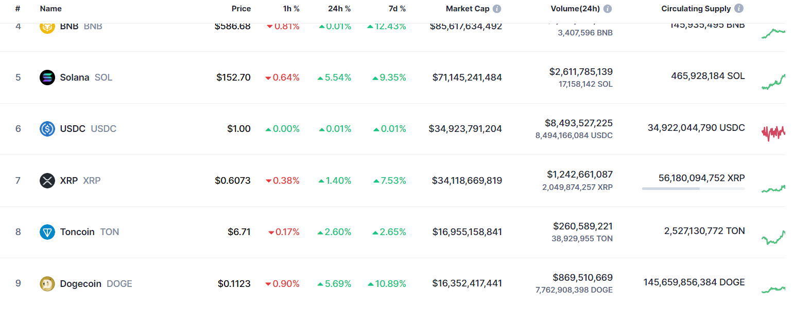Show Circulating Supply info tooltip icon
Image resolution: width=794 pixels, height=309 pixels.
click(x=739, y=9)
